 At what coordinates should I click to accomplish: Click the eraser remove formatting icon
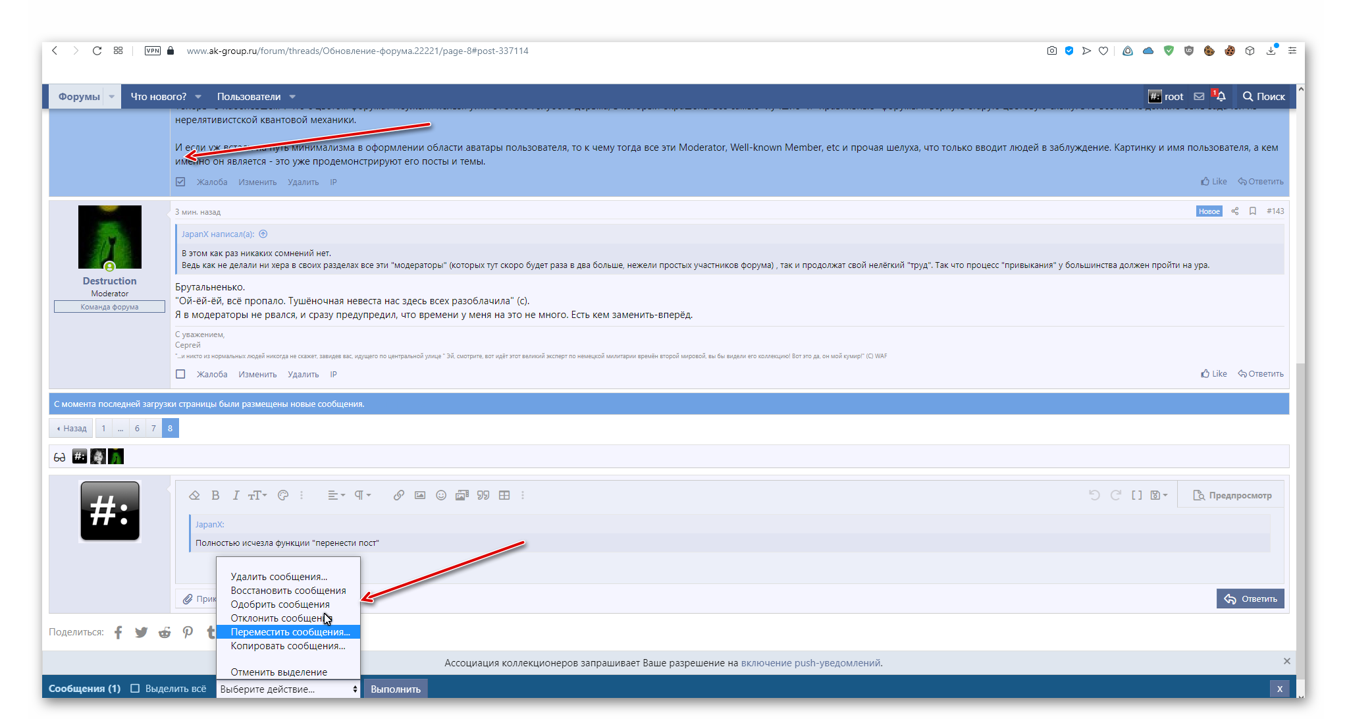coord(194,495)
